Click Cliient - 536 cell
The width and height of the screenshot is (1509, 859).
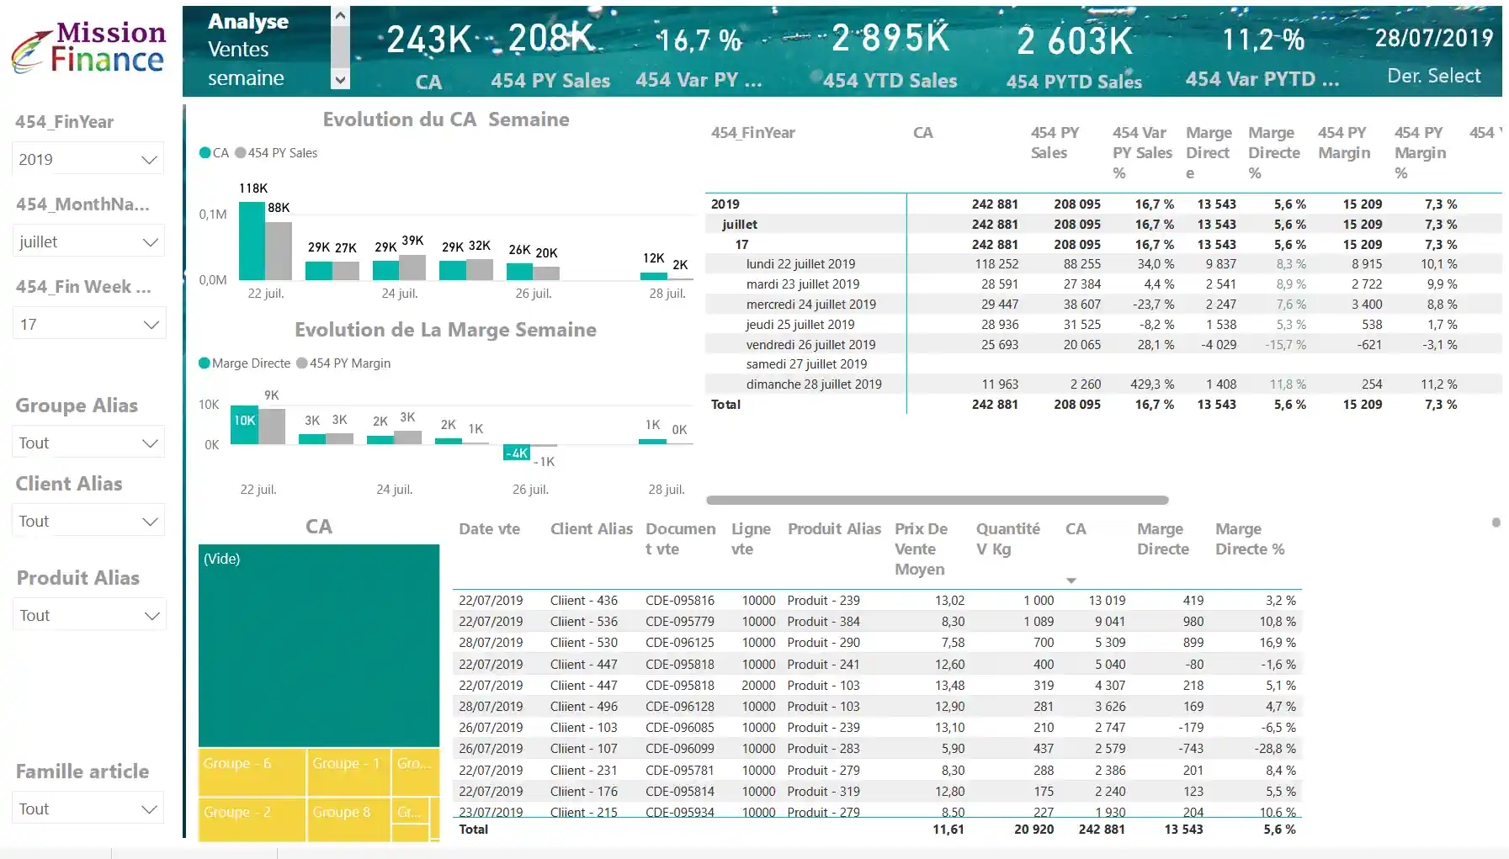(x=583, y=622)
